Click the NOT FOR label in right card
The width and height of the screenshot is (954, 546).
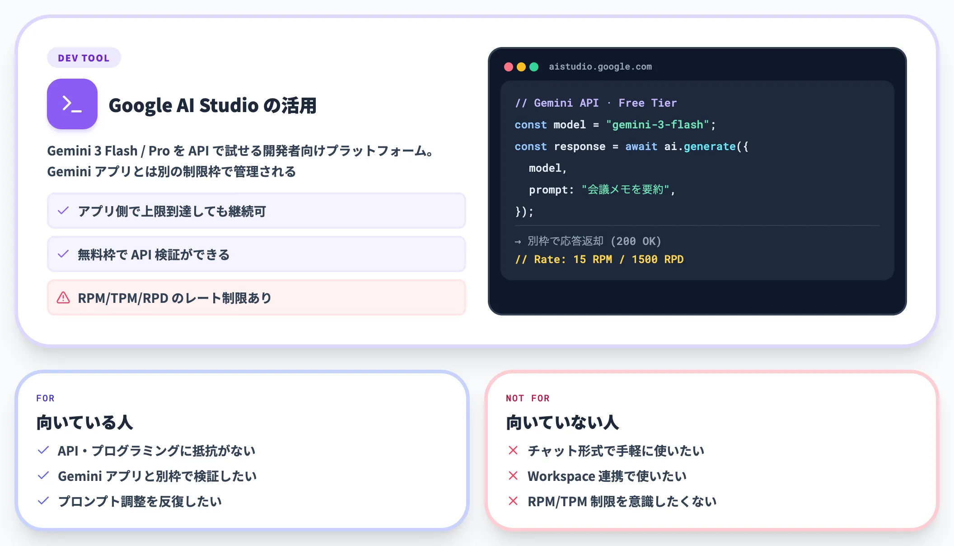528,398
